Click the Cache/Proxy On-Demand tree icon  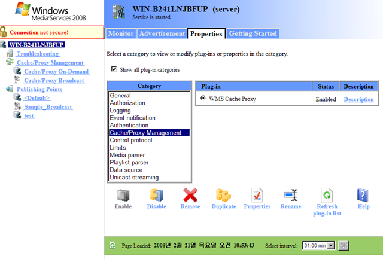pos(17,71)
